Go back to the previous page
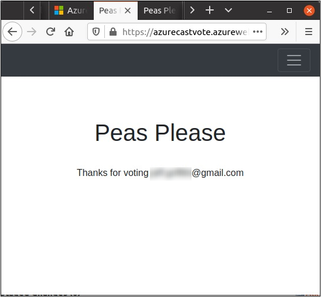 click(12, 32)
